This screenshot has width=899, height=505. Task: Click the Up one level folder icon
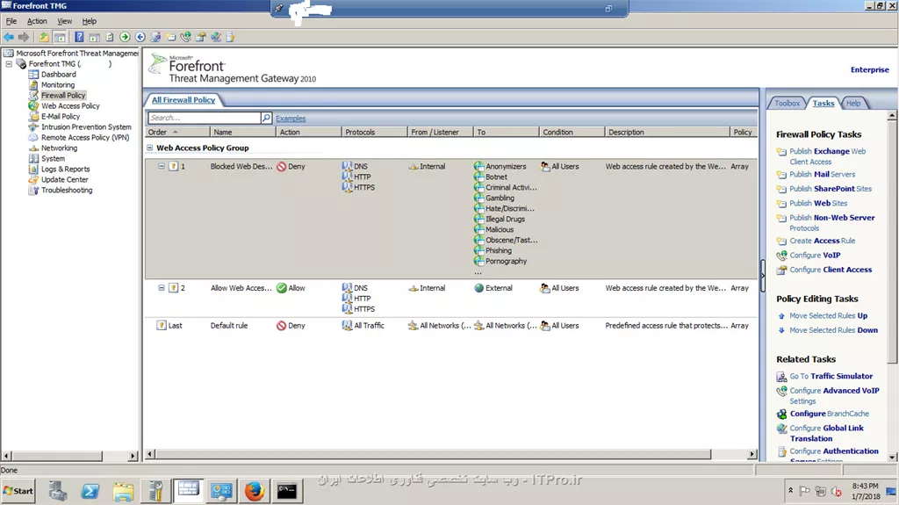pos(44,37)
